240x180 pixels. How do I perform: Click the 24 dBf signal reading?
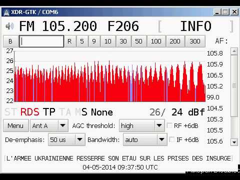[x=188, y=112]
